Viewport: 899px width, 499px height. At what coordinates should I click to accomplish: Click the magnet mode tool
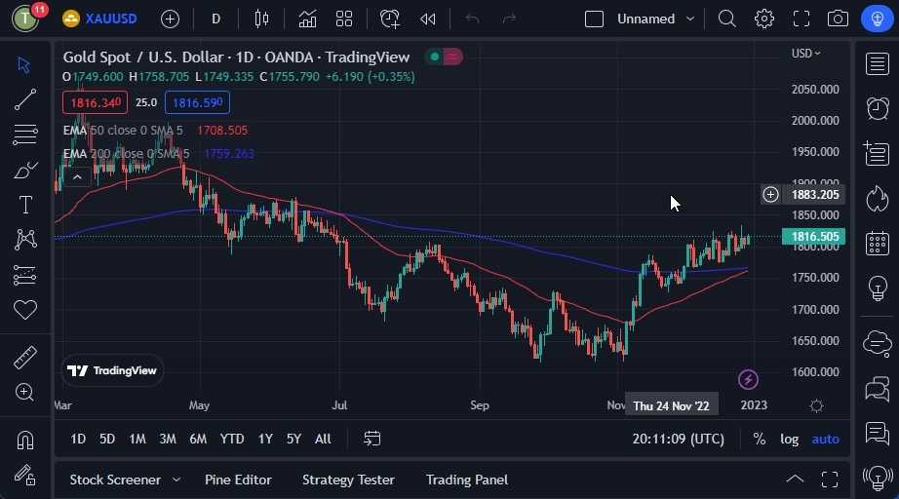click(25, 440)
